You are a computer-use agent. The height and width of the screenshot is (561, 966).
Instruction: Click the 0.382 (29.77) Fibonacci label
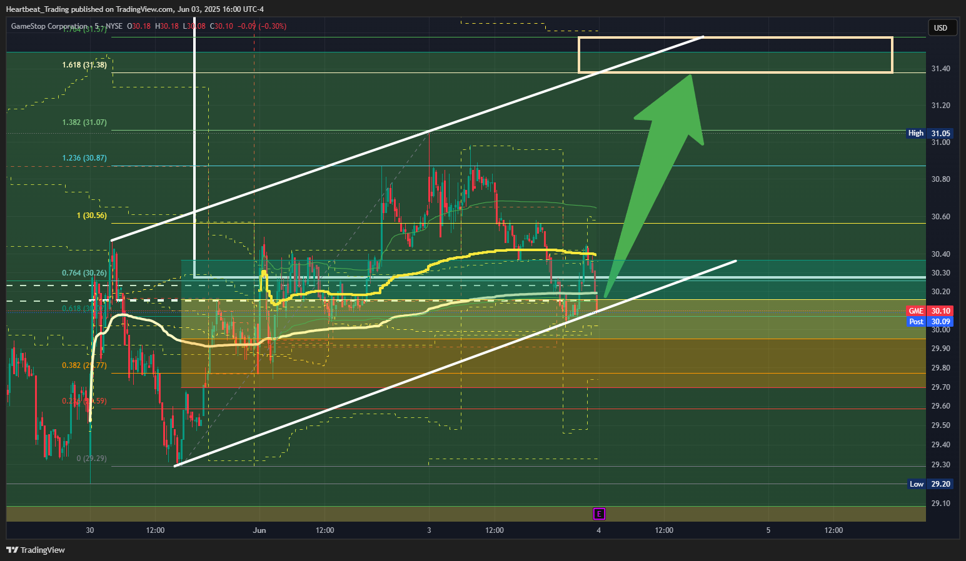point(84,365)
